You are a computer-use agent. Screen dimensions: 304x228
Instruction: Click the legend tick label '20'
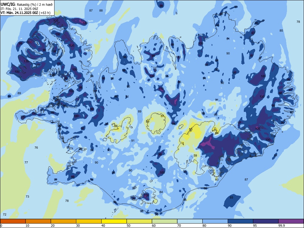(x=53, y=226)
